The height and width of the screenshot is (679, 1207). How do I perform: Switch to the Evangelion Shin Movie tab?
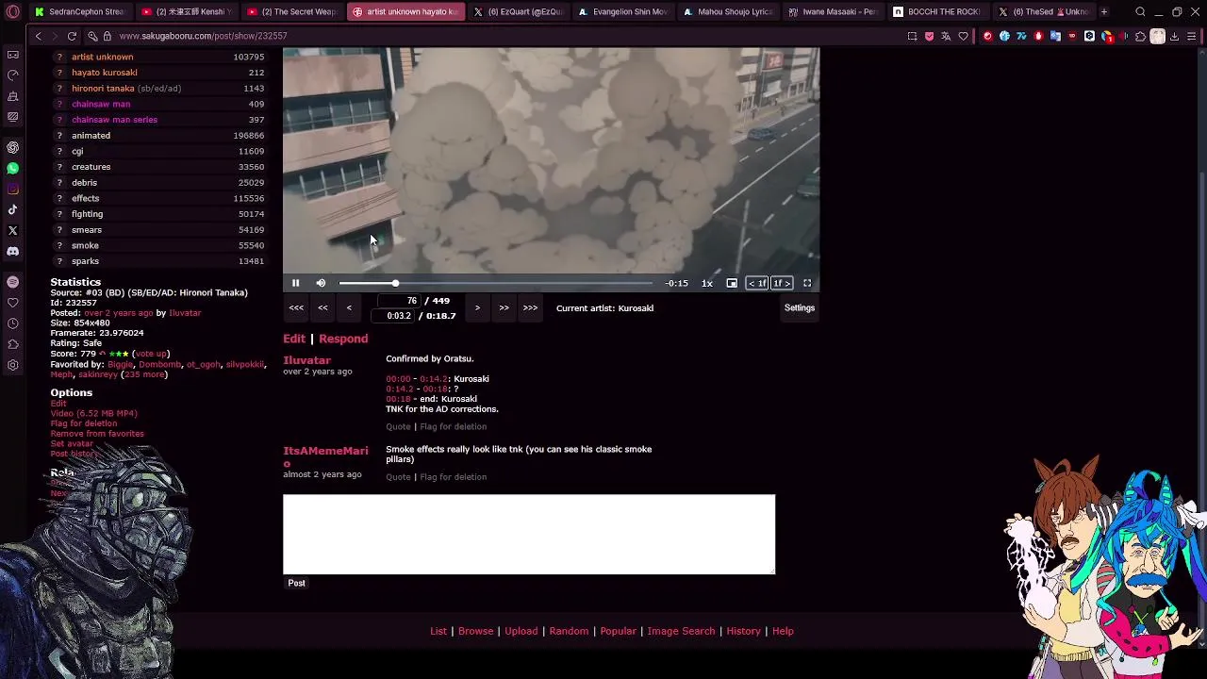pos(622,12)
